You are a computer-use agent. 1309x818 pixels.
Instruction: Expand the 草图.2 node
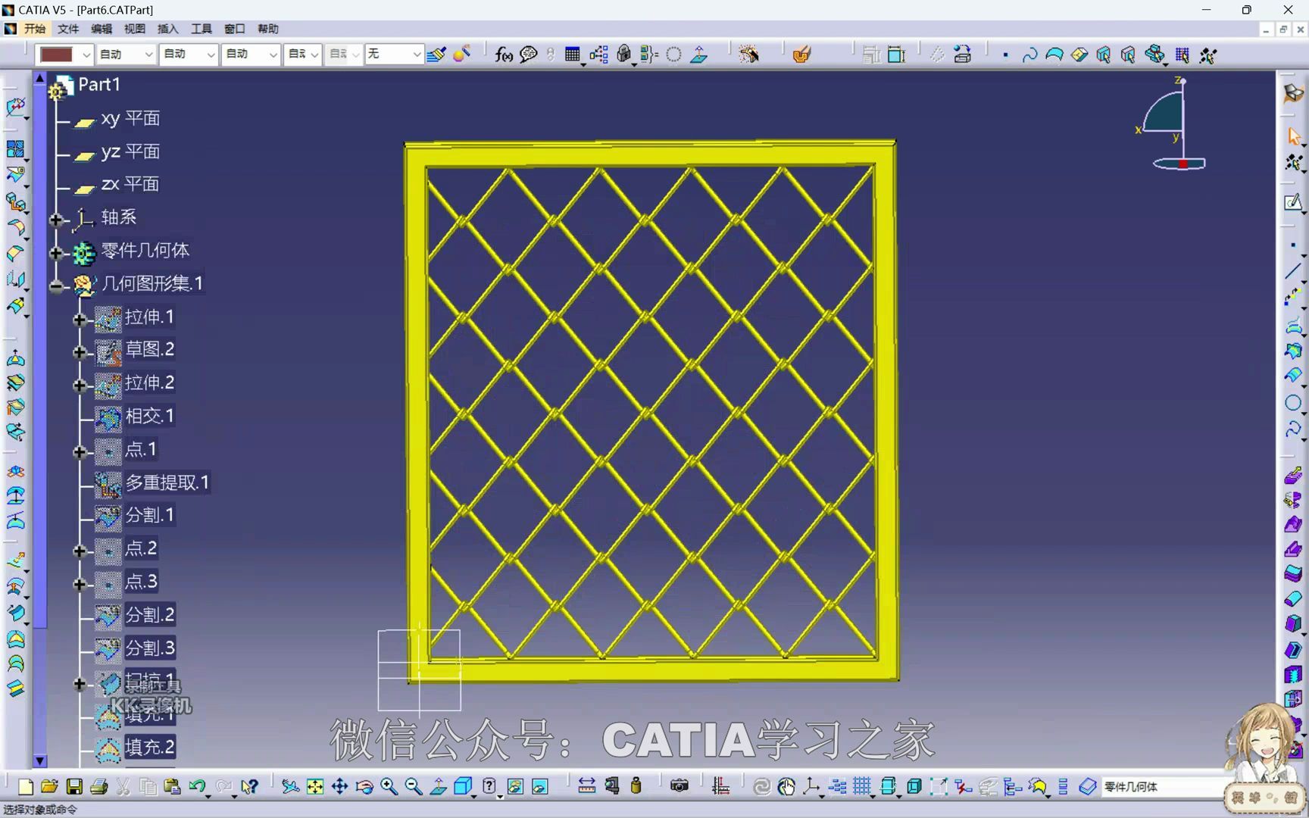coord(80,352)
